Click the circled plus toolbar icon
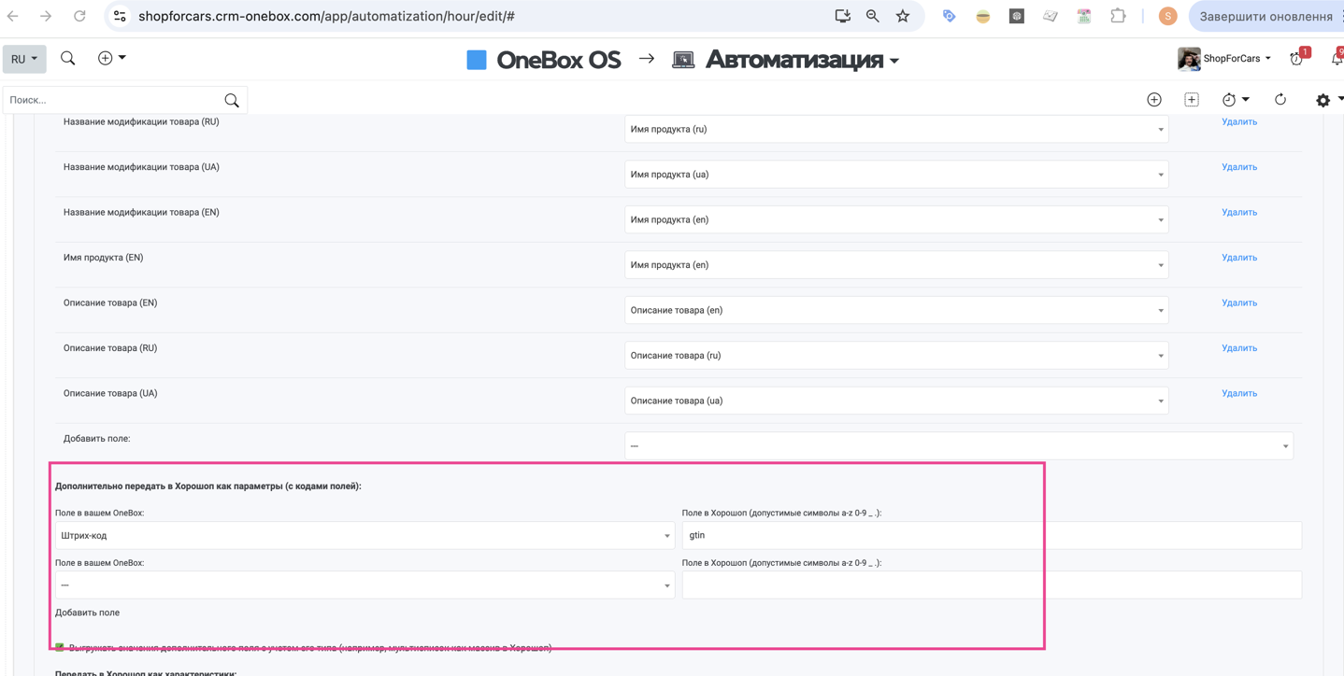The width and height of the screenshot is (1344, 676). (x=1154, y=100)
